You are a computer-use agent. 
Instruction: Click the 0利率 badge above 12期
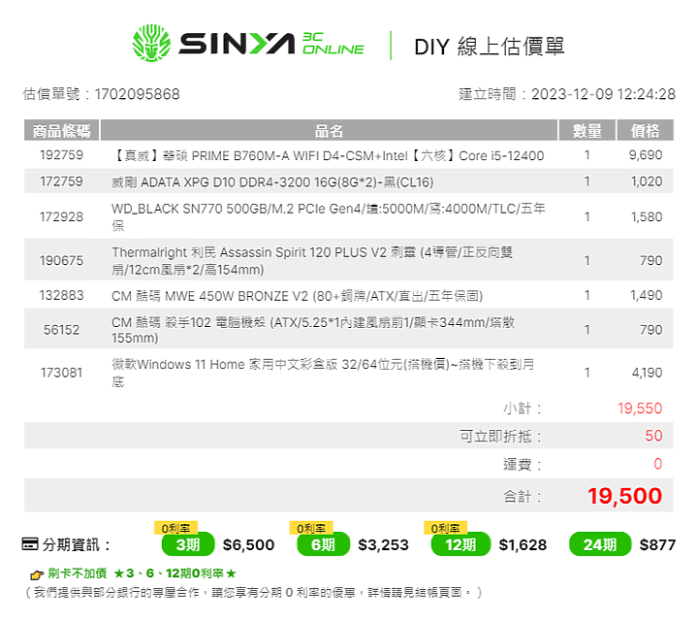446,528
